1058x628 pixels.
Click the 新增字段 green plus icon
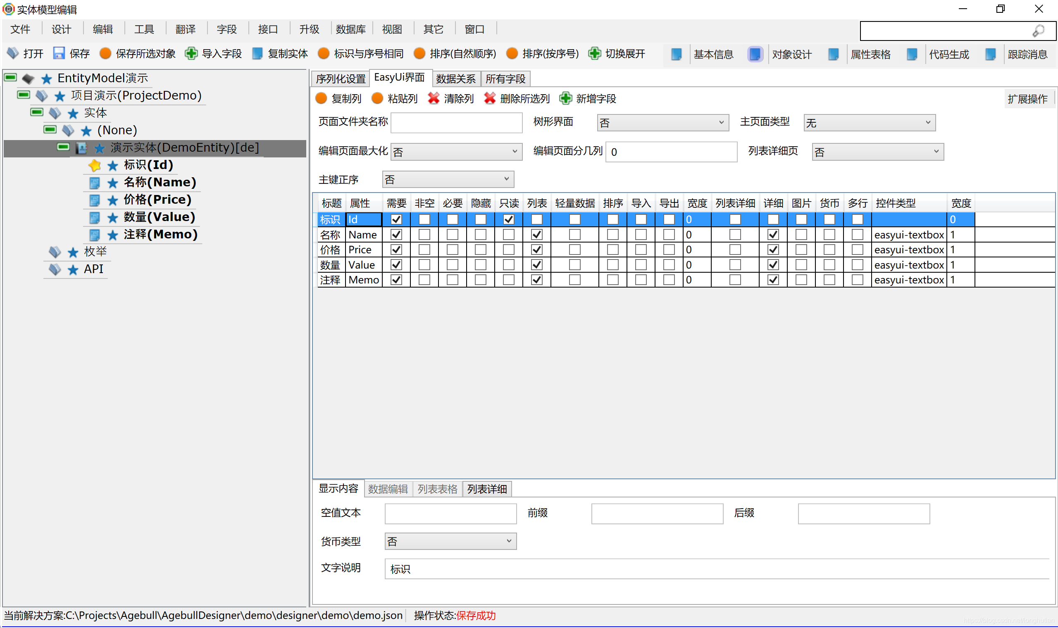pyautogui.click(x=566, y=98)
